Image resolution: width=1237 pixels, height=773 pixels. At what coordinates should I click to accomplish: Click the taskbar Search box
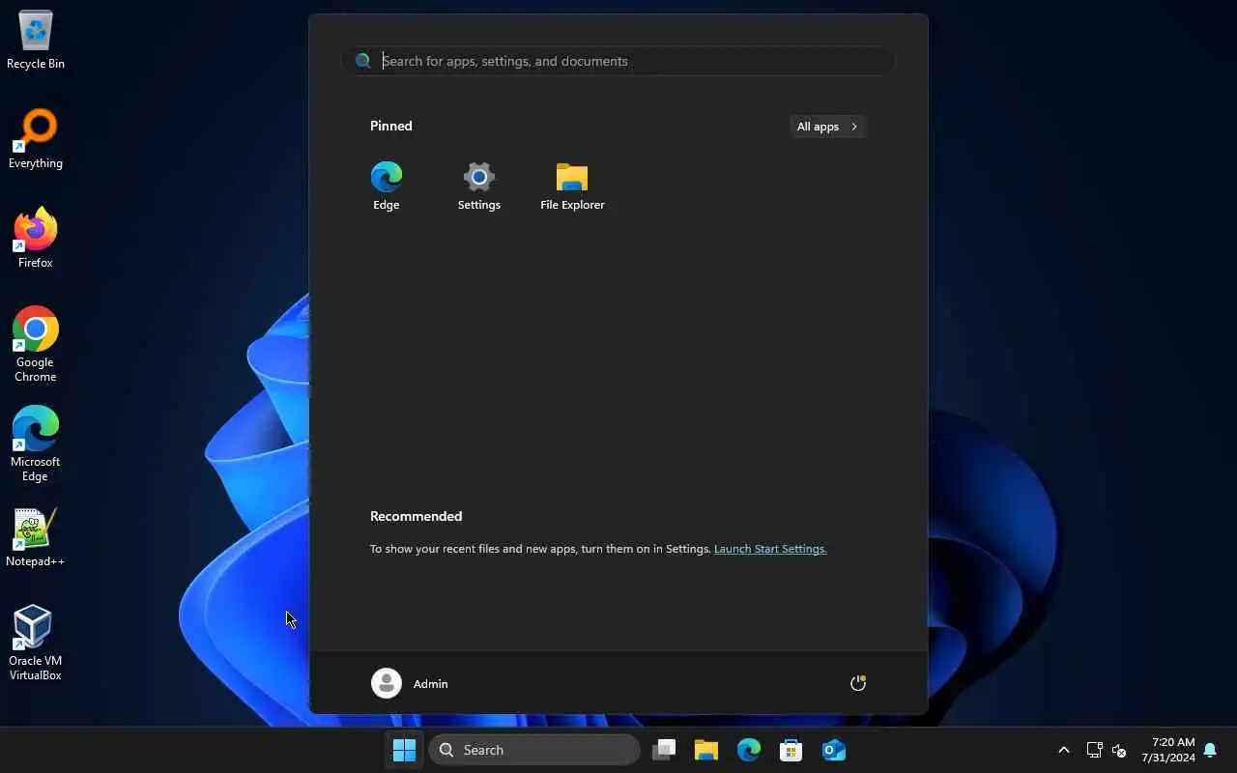534,750
